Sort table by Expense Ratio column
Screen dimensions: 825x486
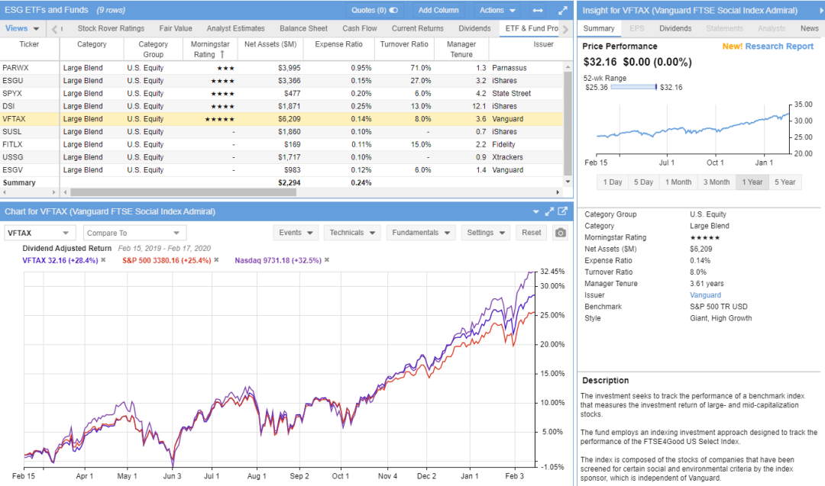point(338,44)
